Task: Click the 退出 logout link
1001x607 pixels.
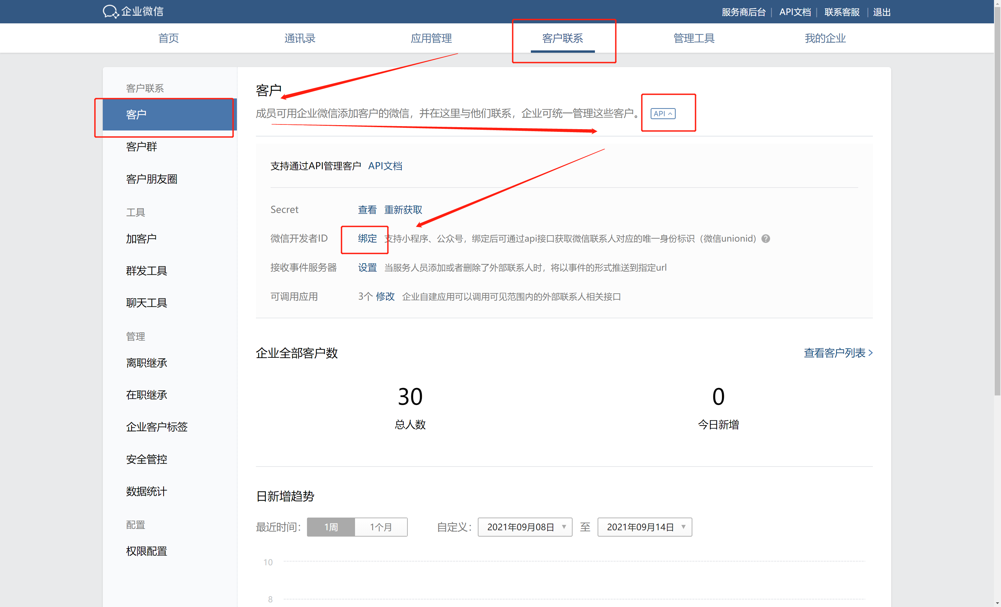Action: tap(881, 12)
